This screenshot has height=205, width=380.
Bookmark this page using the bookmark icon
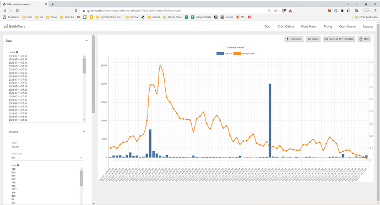[76, 11]
